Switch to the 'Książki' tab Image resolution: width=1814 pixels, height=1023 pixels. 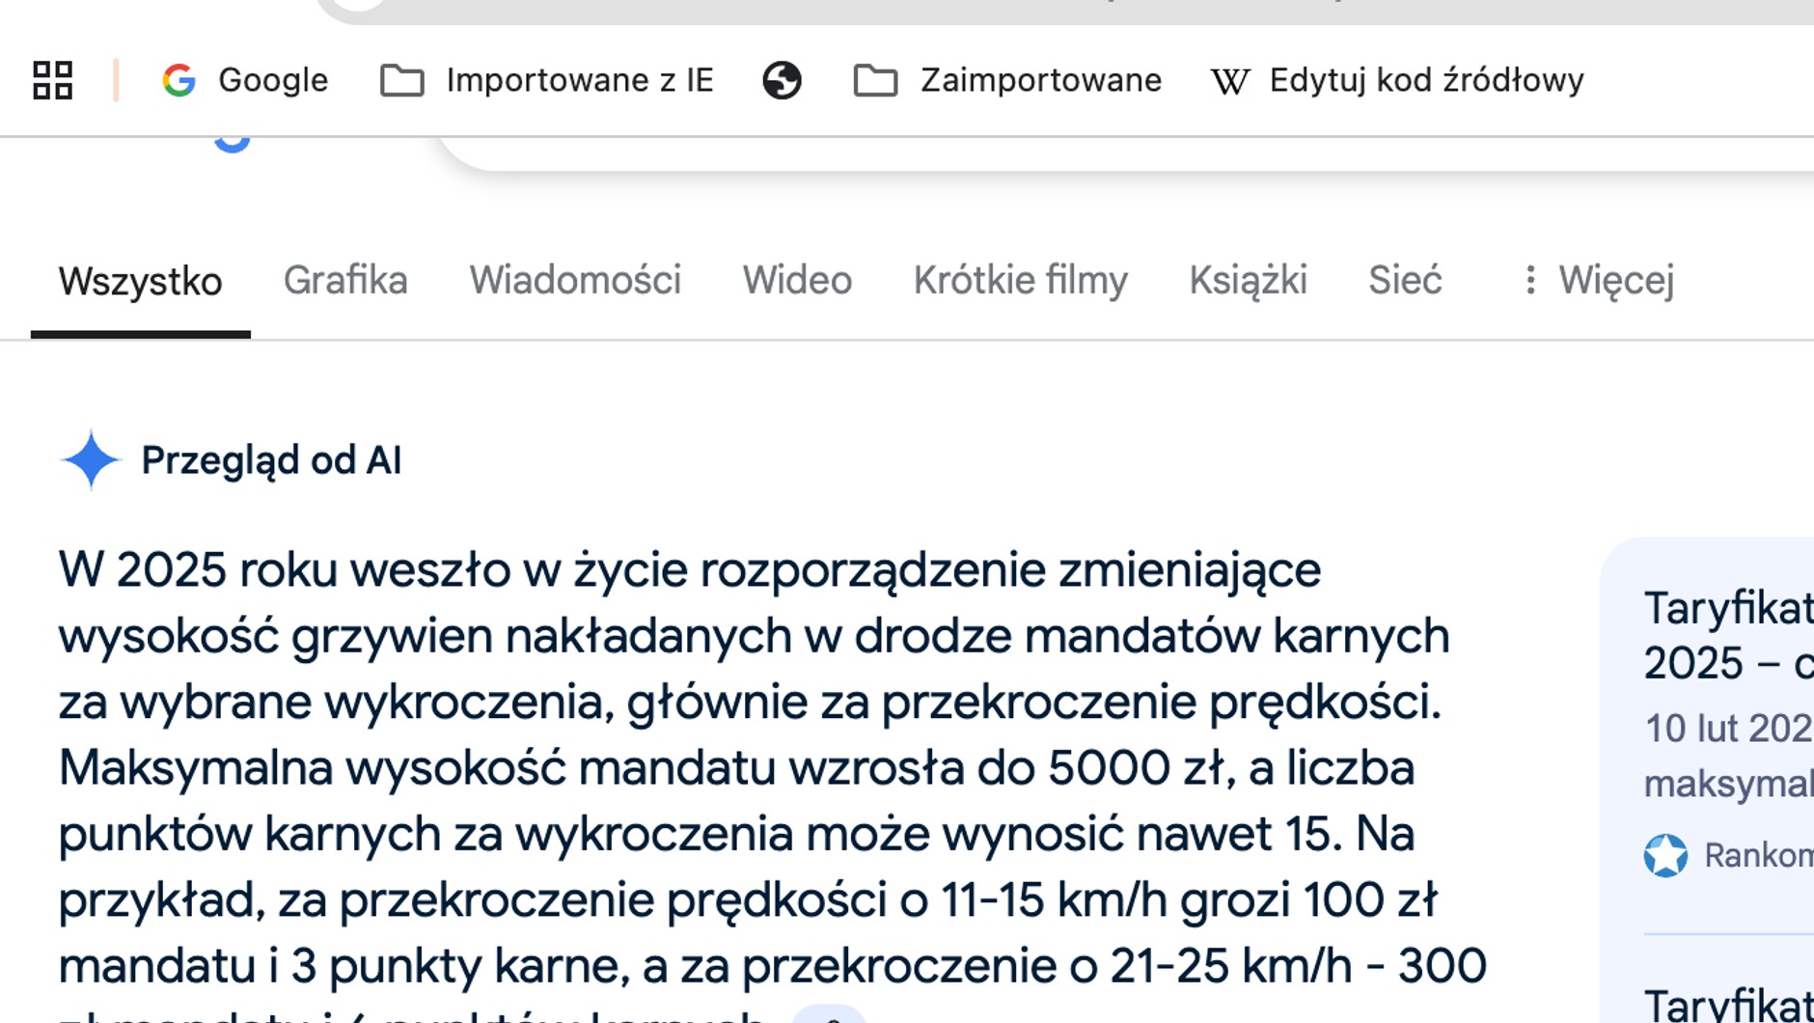point(1248,281)
